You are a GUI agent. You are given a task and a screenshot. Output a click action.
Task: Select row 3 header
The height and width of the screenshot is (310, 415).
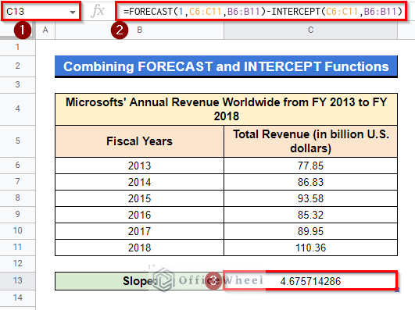pos(17,84)
